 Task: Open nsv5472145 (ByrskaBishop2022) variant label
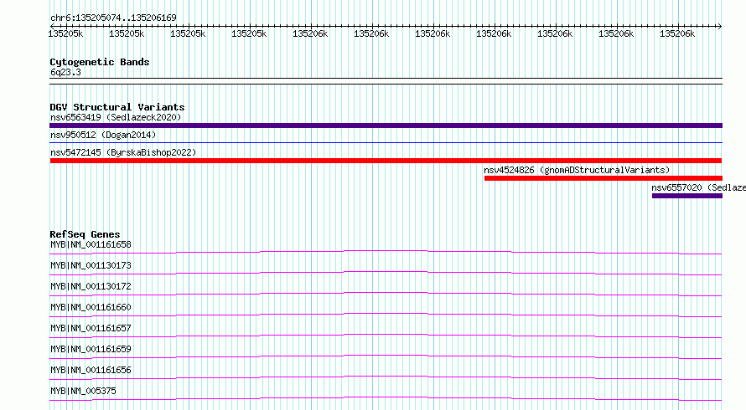pyautogui.click(x=123, y=152)
